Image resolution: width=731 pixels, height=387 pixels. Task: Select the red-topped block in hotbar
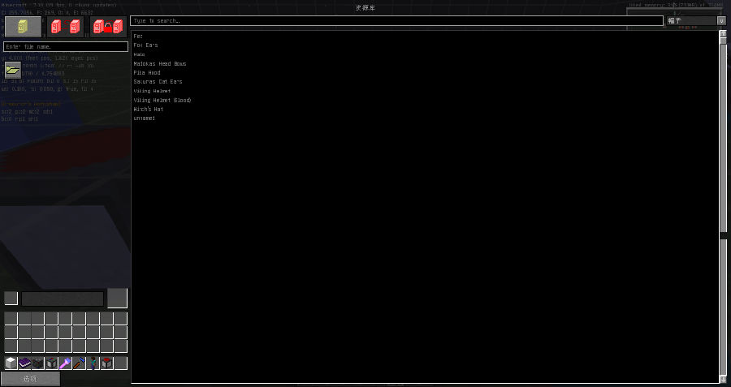[106, 363]
